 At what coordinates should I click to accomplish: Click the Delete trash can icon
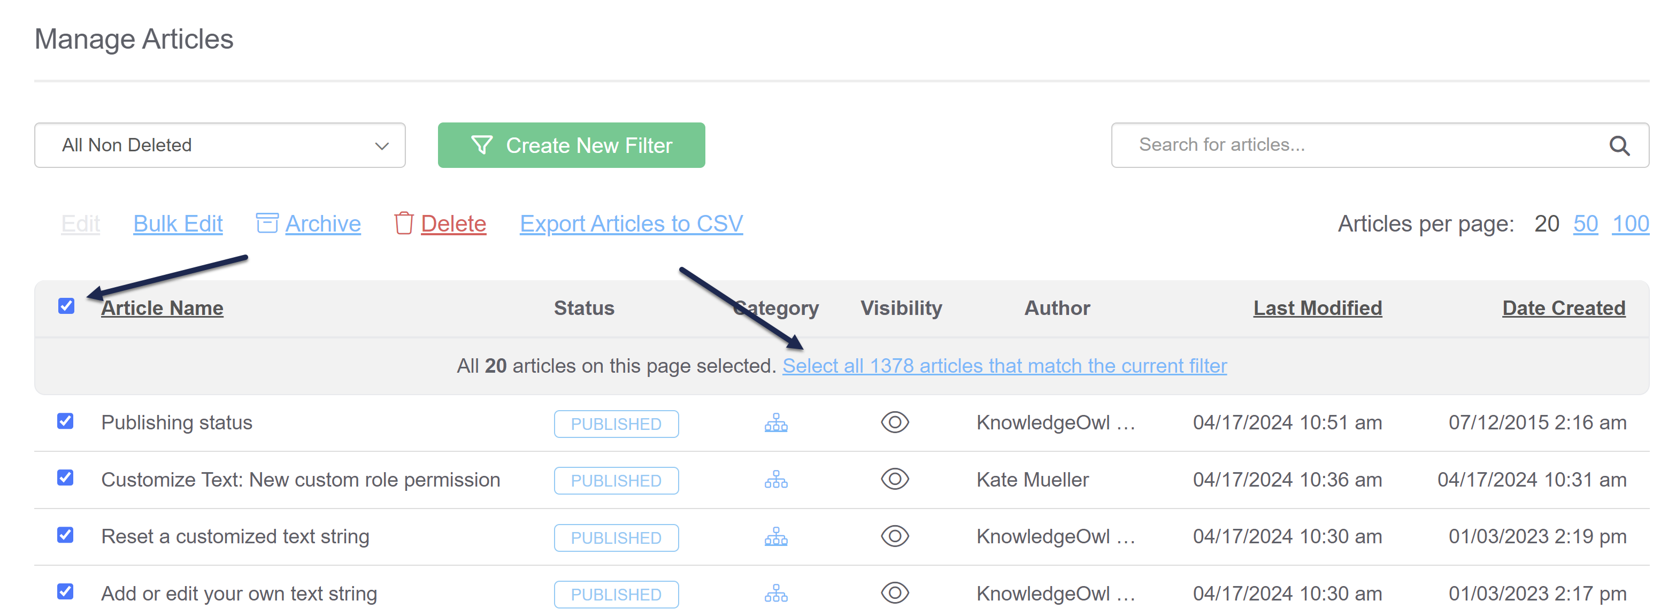coord(403,223)
